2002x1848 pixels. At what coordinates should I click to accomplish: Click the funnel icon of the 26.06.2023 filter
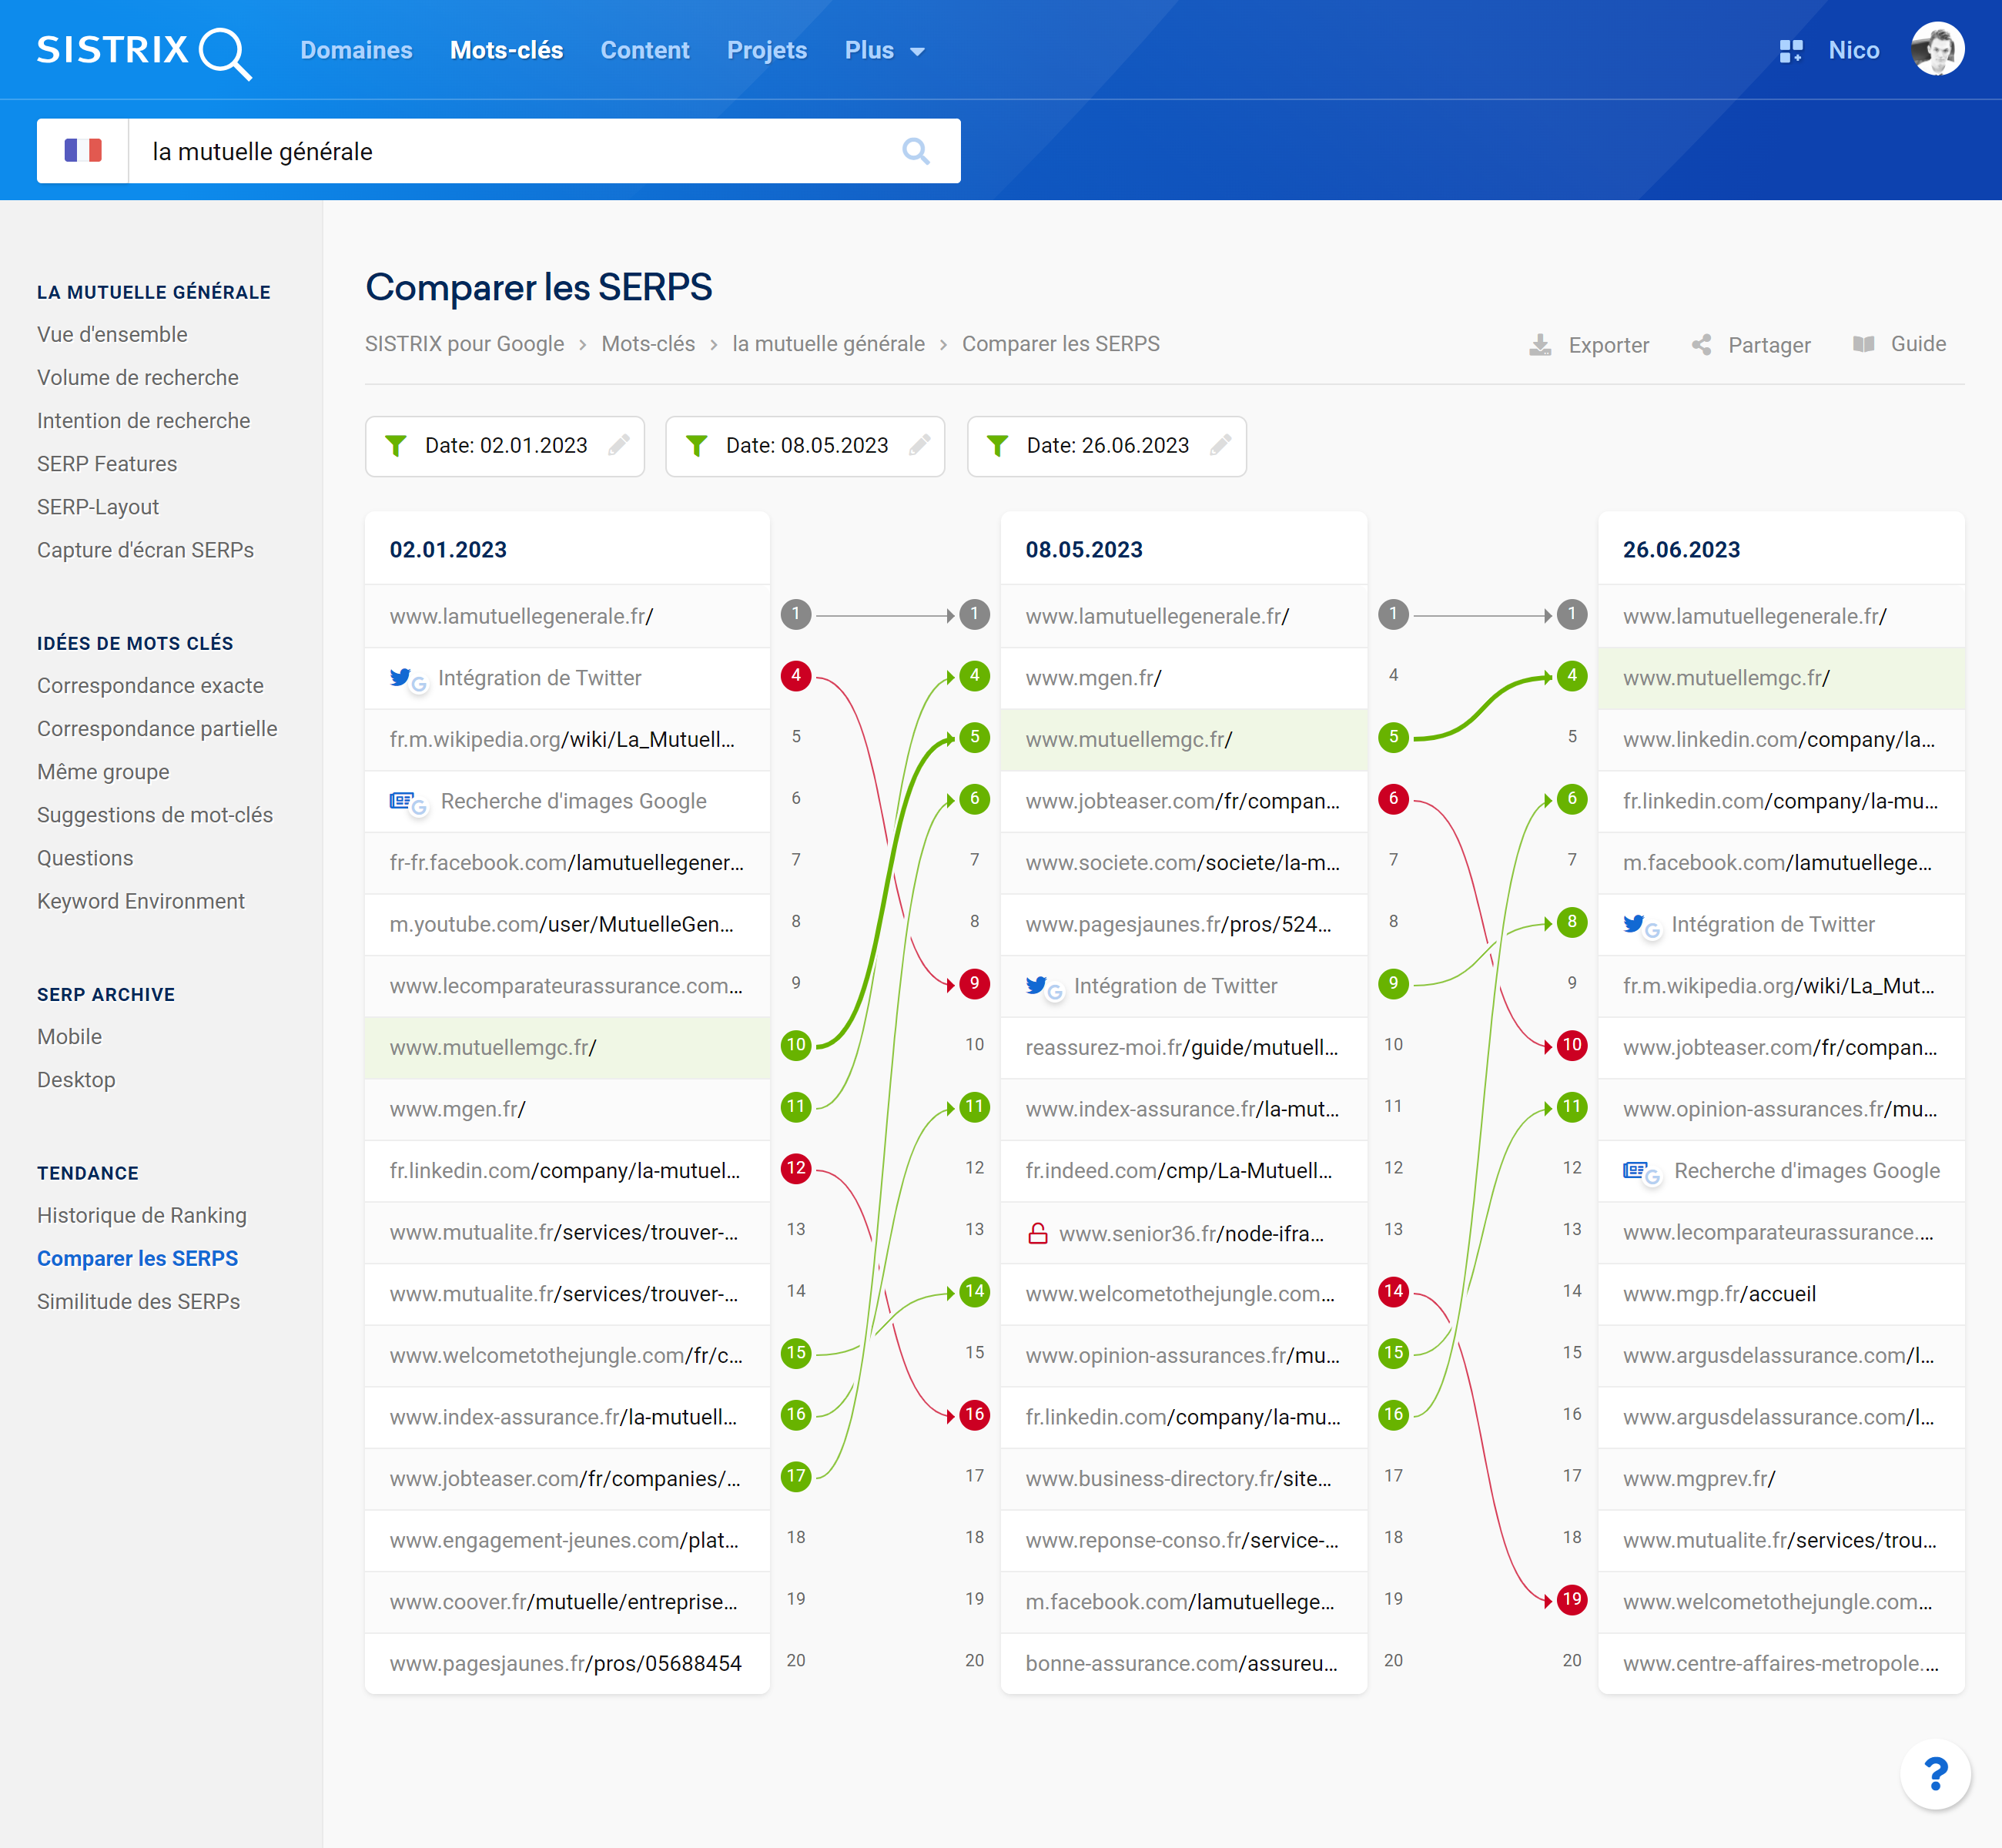click(x=998, y=446)
